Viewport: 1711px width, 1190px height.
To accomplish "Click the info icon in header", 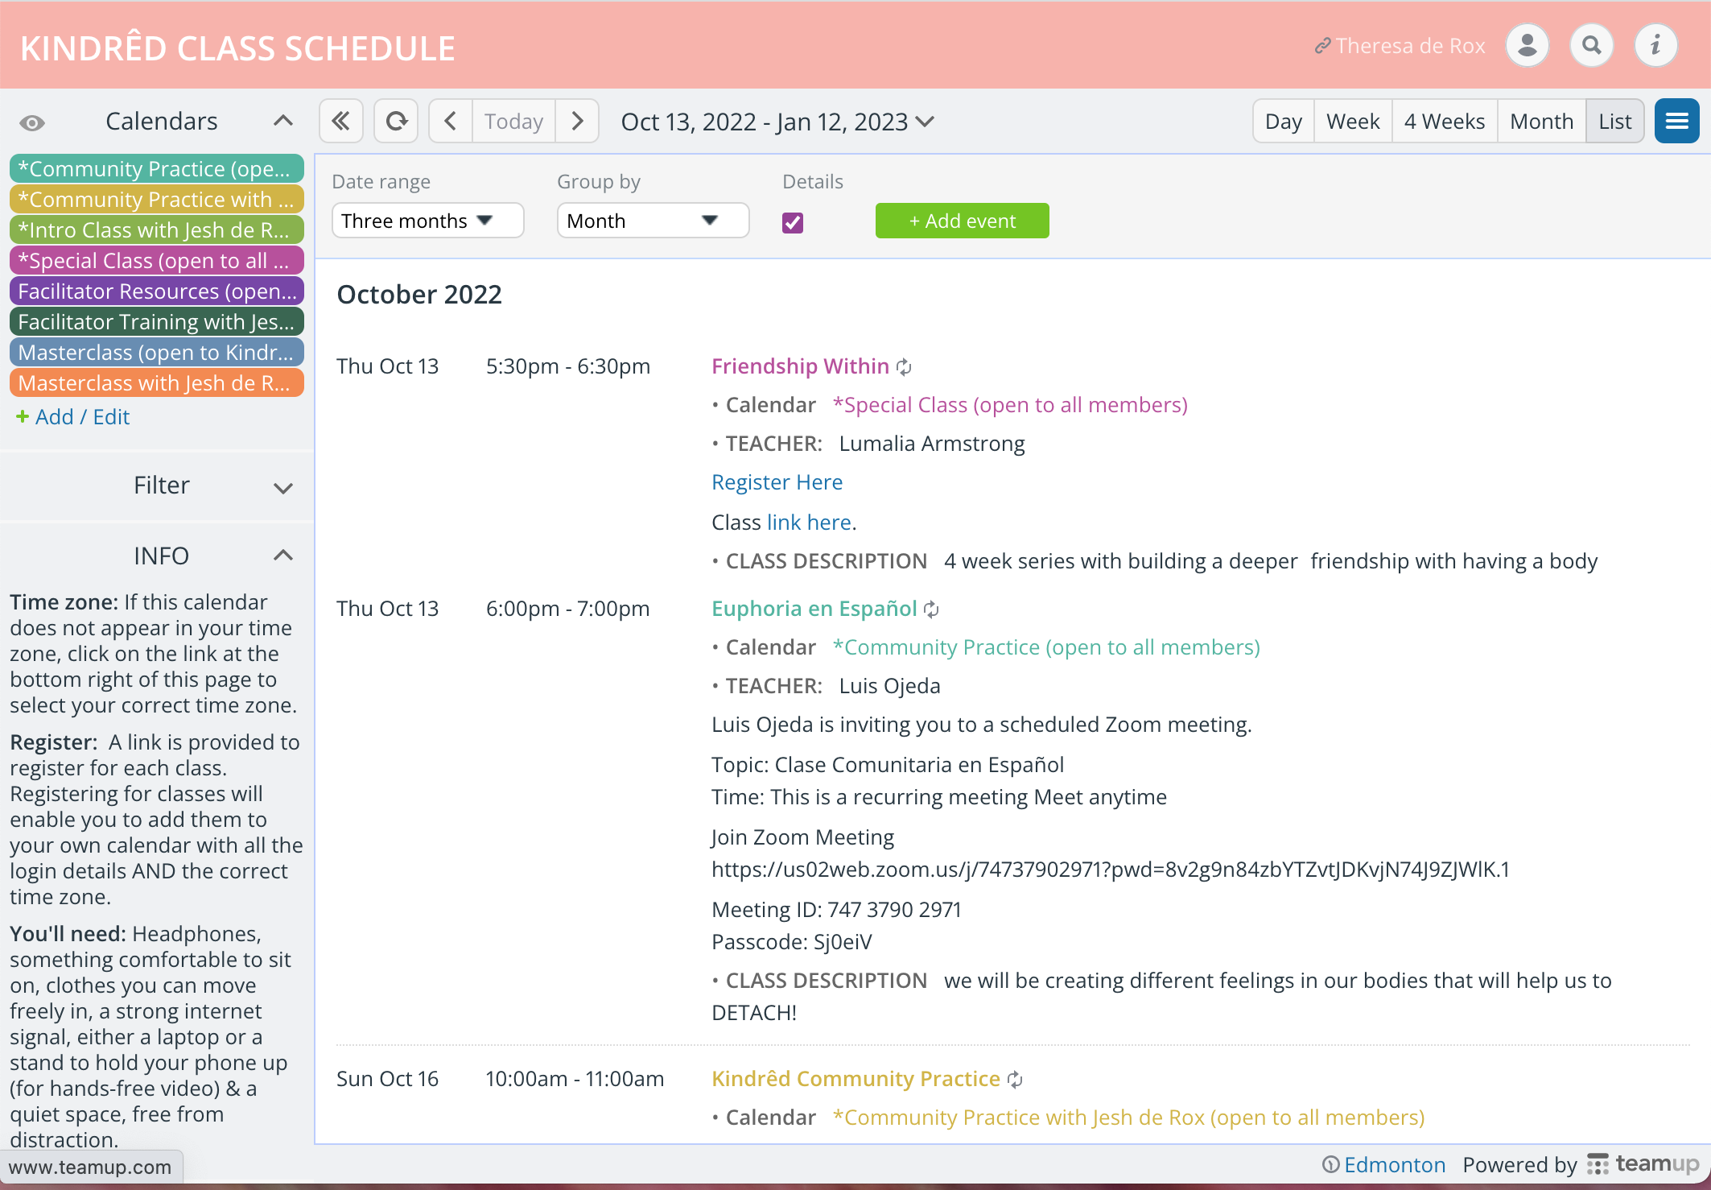I will [1655, 46].
